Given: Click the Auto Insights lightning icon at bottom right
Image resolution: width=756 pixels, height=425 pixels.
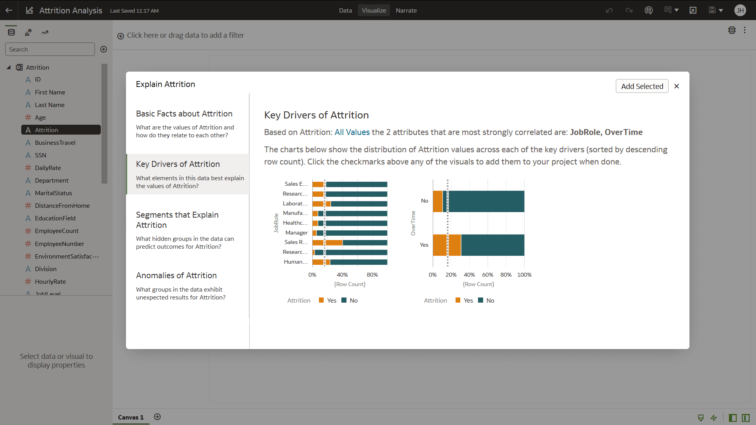Looking at the screenshot, I should pyautogui.click(x=713, y=418).
